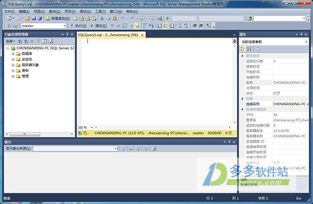Click the Debug green play icon
This screenshot has height=204, width=313.
tap(99, 26)
